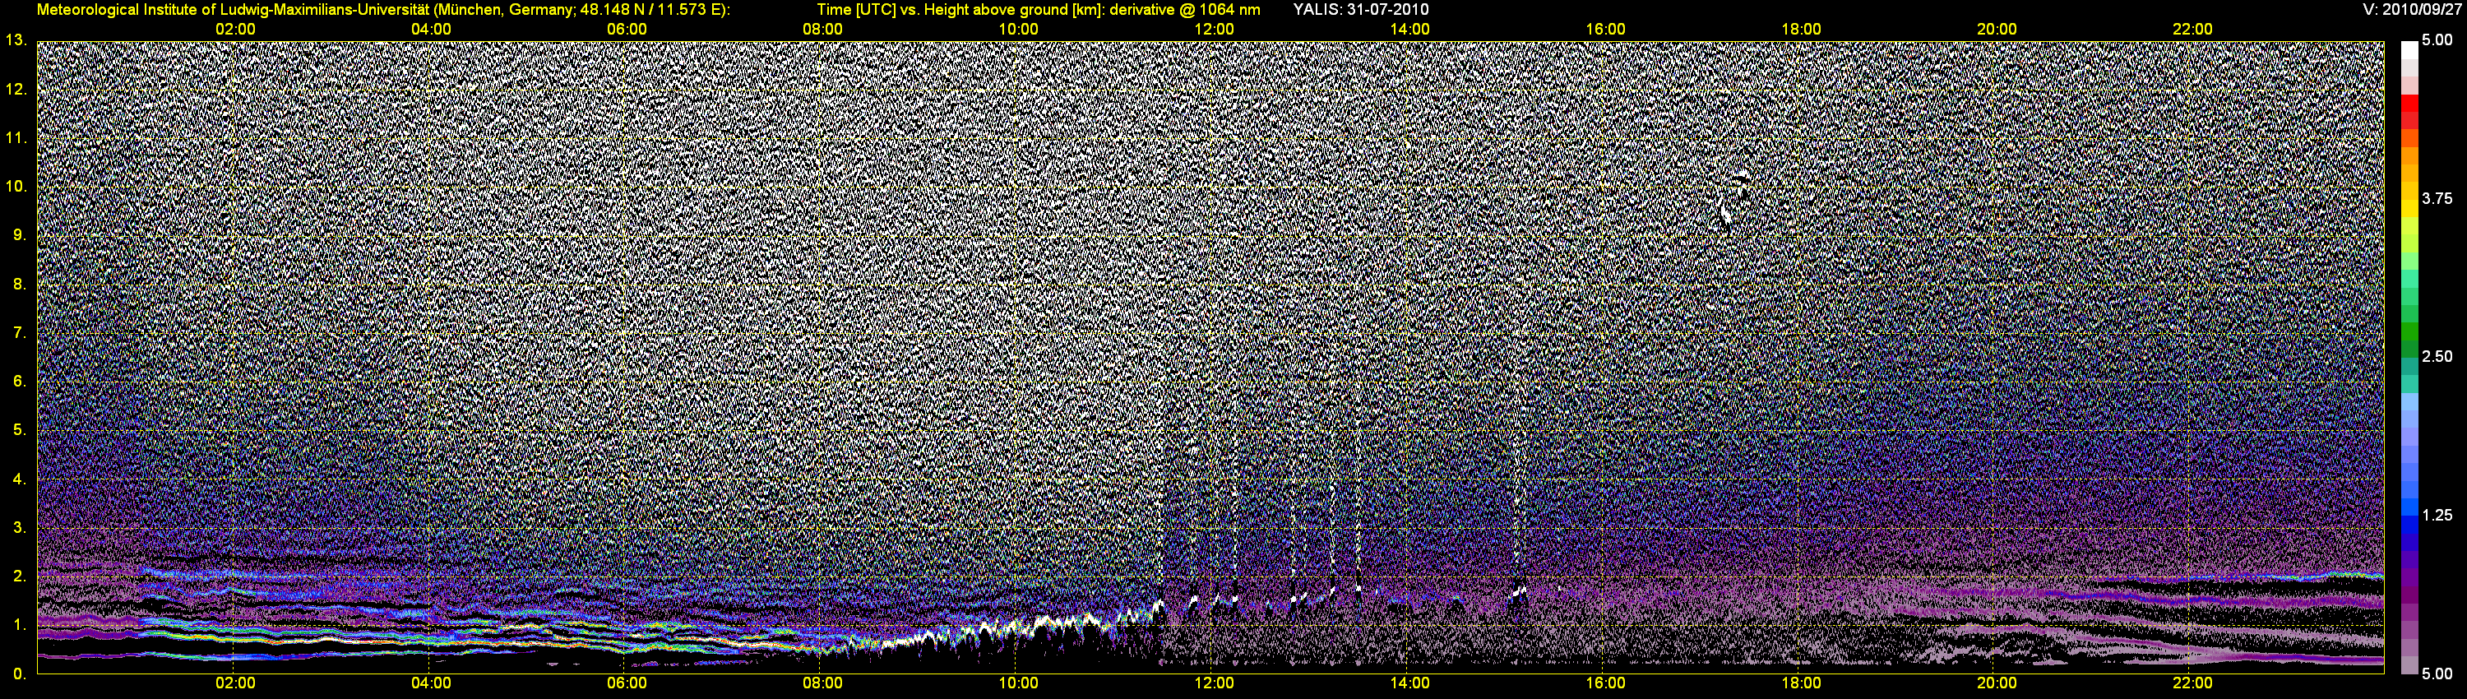The width and height of the screenshot is (2467, 699).
Task: Click the 'YALIS: 31-07-2010' label
Action: click(1361, 10)
